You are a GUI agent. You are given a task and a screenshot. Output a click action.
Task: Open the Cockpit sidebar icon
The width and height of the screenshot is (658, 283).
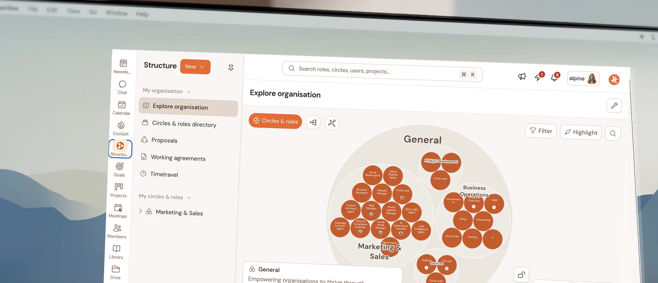pos(121,129)
